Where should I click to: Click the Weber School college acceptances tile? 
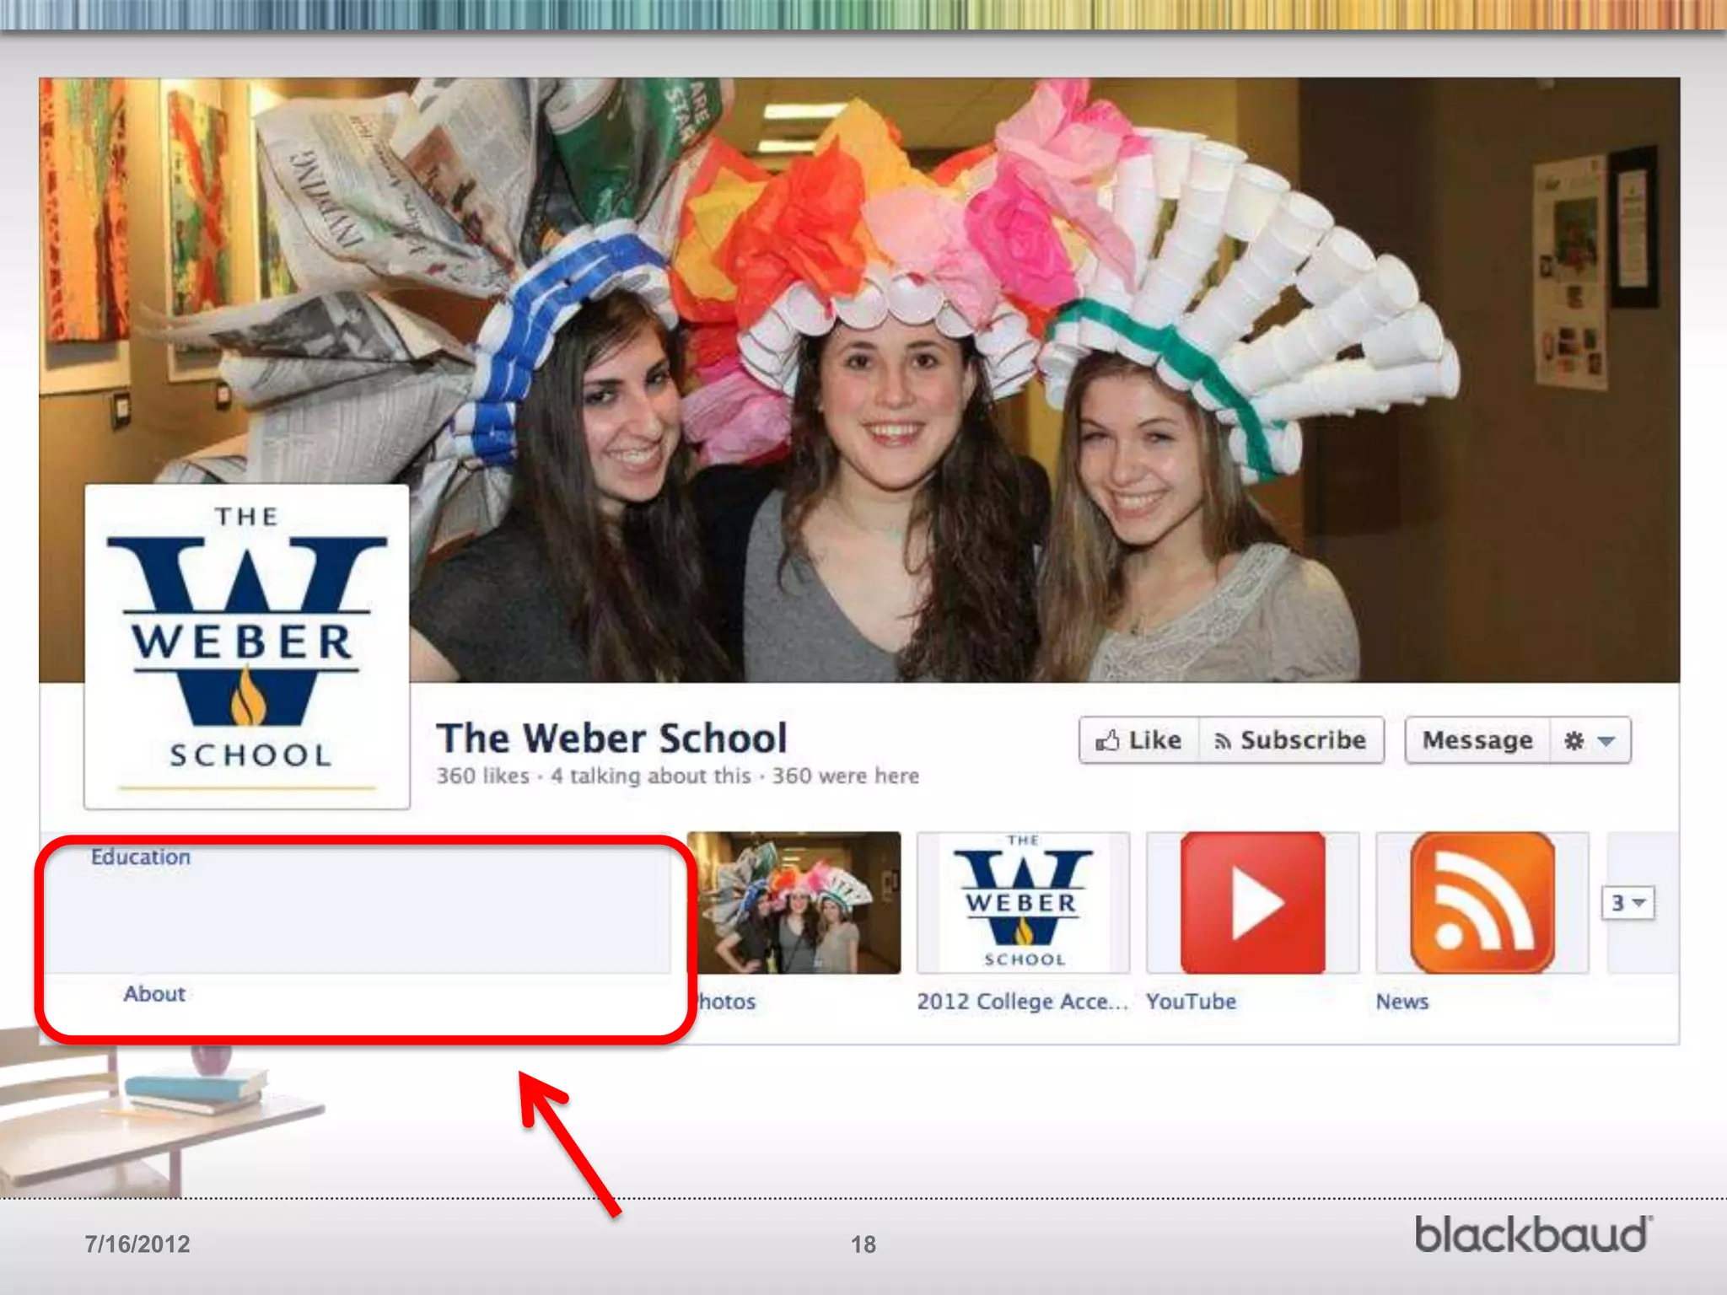(1022, 903)
